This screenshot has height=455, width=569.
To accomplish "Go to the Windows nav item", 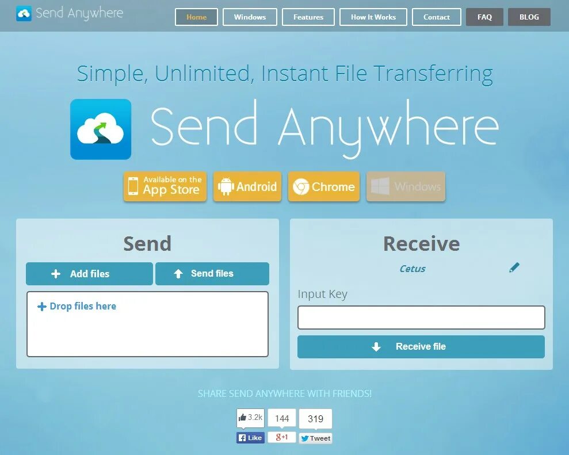I will point(250,17).
